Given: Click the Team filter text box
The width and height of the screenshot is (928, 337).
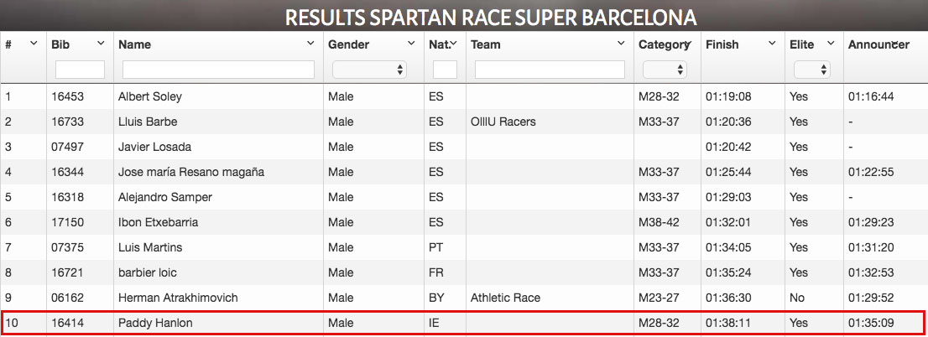Looking at the screenshot, I should tap(550, 70).
